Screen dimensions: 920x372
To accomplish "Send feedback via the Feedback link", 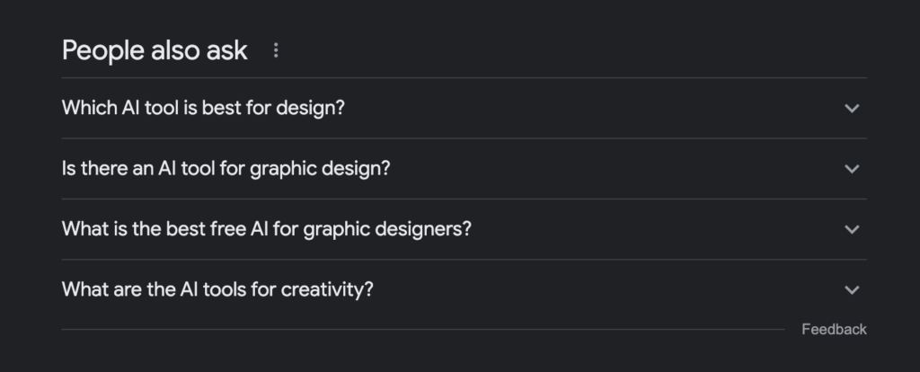I will (834, 329).
